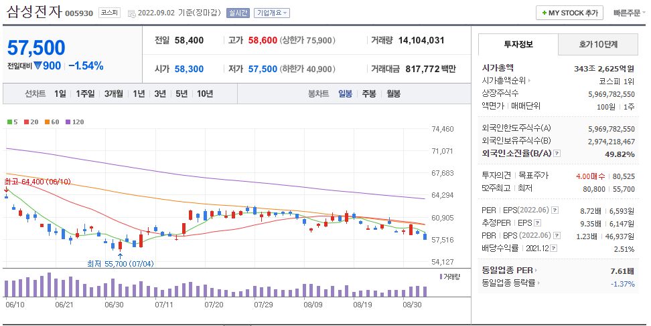Viewport: 651px width, 326px height.
Task: Click the 거래량 legend marker in volume chart
Action: (x=441, y=277)
